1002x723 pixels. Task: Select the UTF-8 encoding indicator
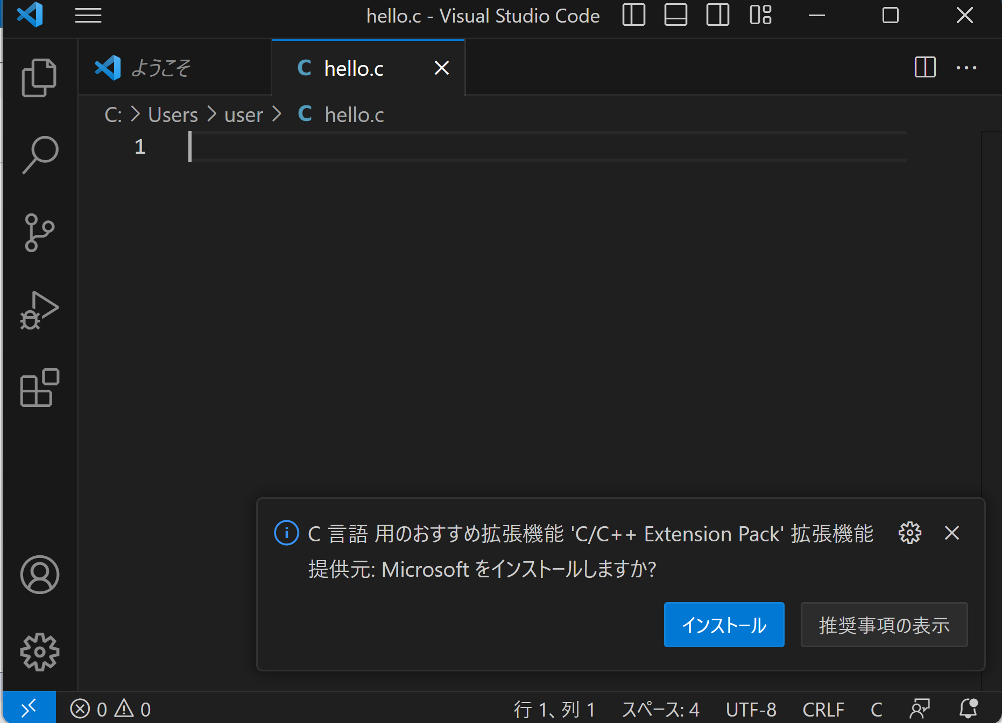[x=751, y=709]
